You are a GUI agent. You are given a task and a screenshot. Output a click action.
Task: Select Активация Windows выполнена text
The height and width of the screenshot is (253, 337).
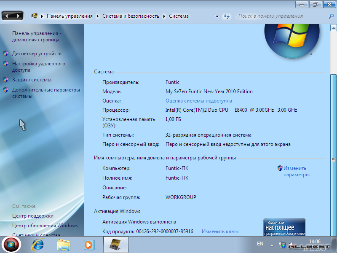(x=139, y=222)
